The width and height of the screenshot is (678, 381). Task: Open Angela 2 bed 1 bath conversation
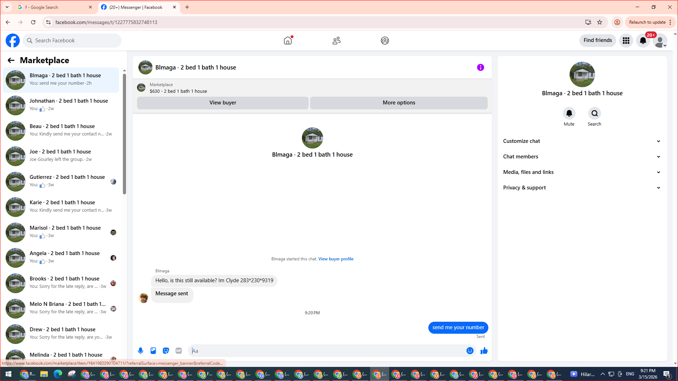point(61,258)
